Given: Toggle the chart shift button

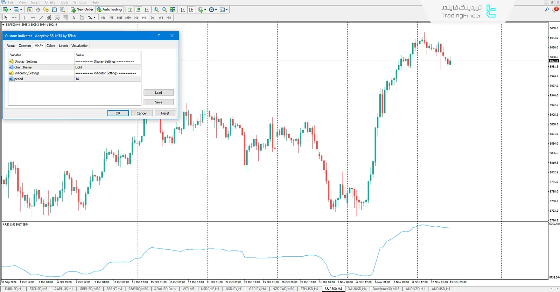Looking at the screenshot, I should (191, 10).
